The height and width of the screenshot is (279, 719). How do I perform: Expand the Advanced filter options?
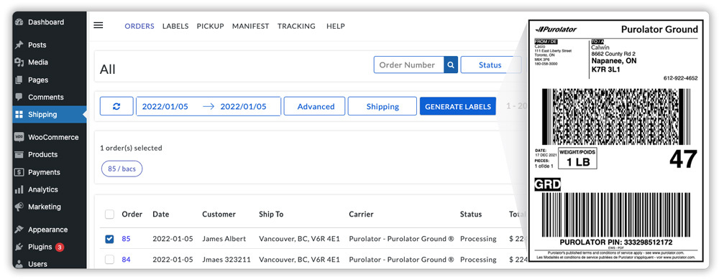[x=315, y=106]
